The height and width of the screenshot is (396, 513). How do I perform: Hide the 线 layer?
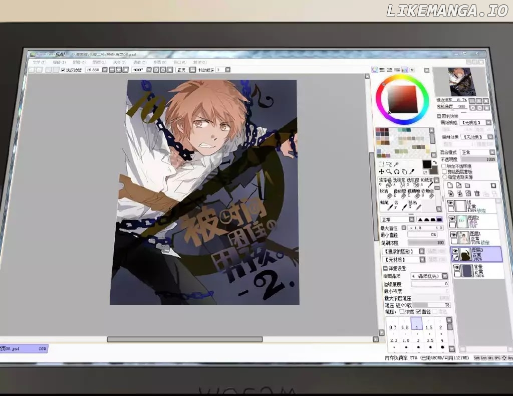point(450,203)
